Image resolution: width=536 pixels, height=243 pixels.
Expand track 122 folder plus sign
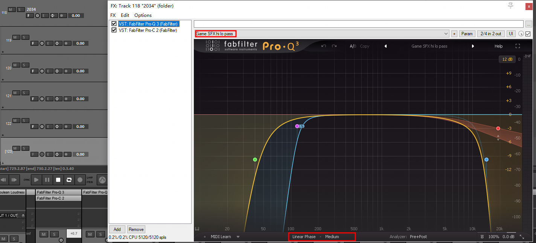coord(3,135)
